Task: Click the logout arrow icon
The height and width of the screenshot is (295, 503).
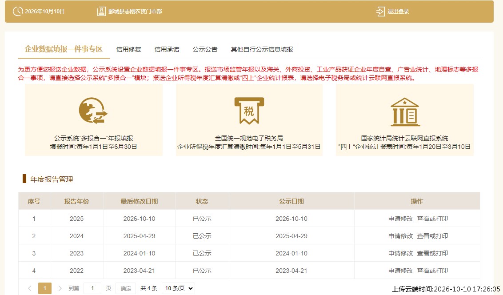Action: [x=380, y=11]
